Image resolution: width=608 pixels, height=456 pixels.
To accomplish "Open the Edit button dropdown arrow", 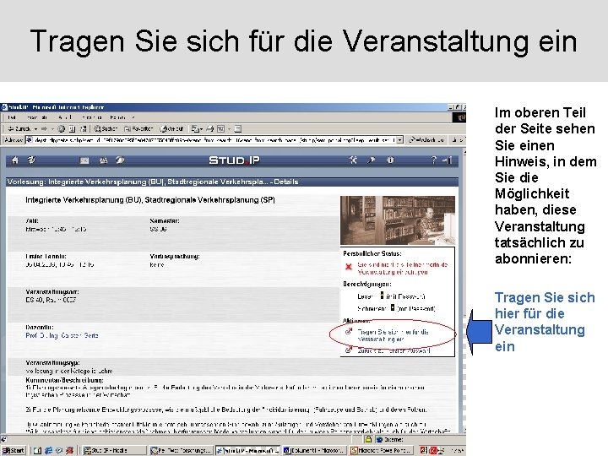I will pyautogui.click(x=229, y=128).
